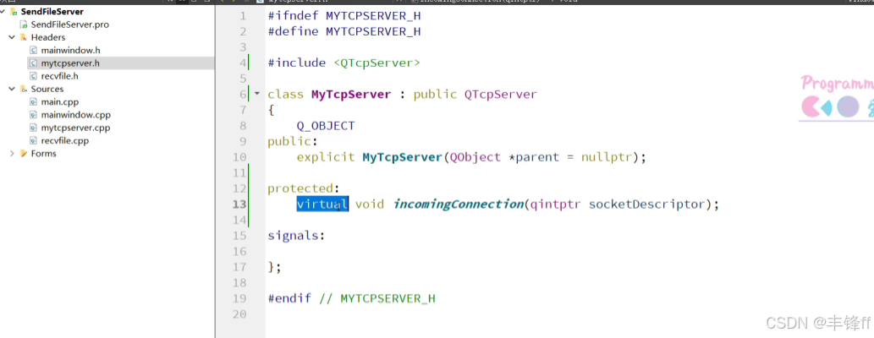The image size is (874, 338).
Task: Click 'Q_OBJECT' macro on line 8
Action: pos(326,126)
